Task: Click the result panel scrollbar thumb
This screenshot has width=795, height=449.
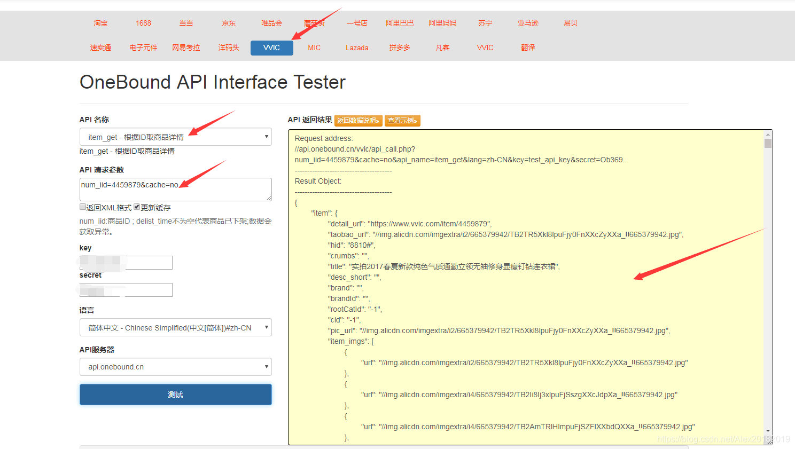Action: pos(768,143)
